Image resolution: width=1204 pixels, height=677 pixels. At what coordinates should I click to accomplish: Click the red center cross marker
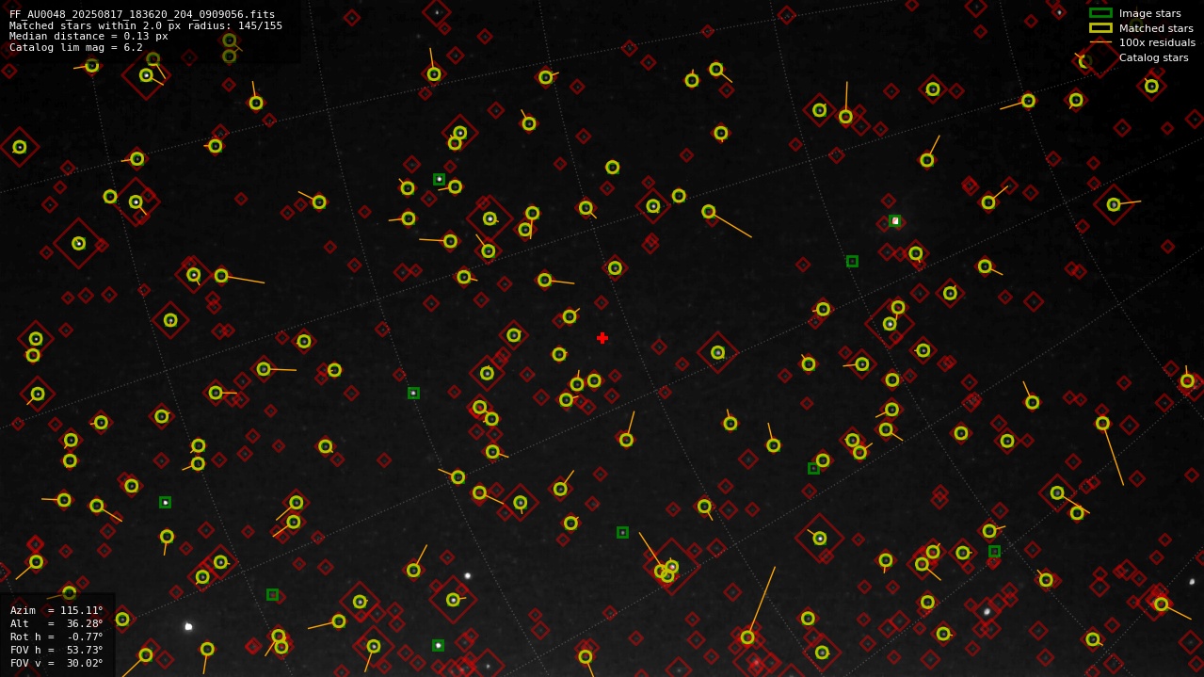point(602,338)
